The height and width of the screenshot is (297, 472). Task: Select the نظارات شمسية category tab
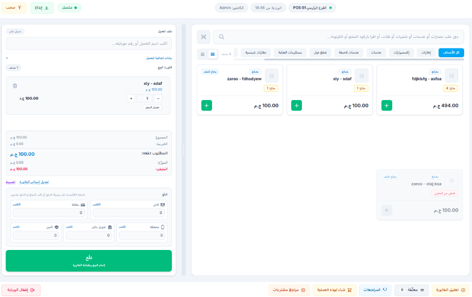255,53
